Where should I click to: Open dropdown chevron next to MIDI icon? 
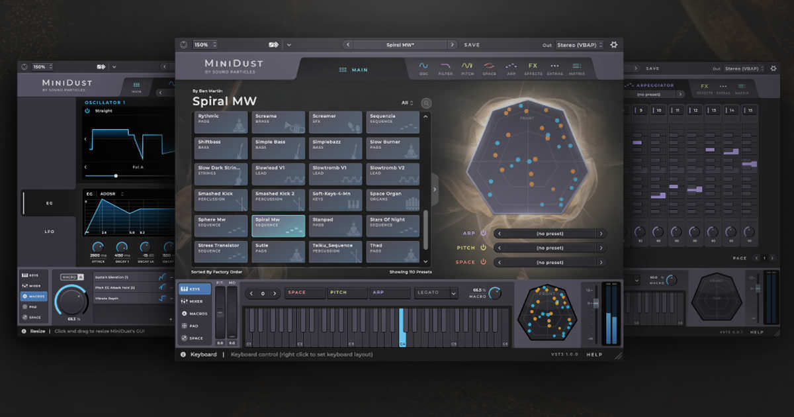pos(288,45)
